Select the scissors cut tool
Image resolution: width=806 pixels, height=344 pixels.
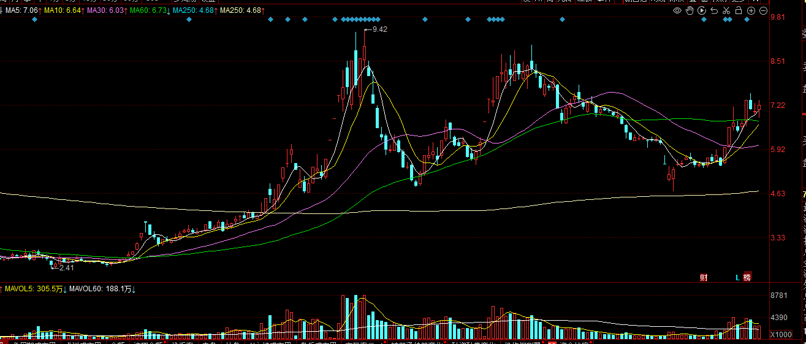point(726,10)
